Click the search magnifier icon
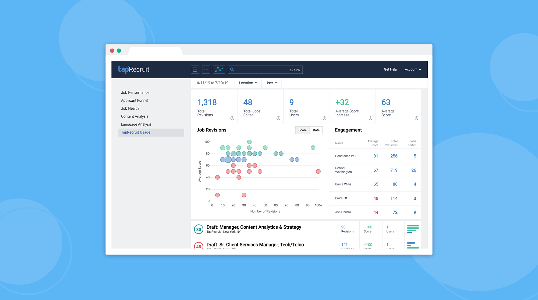Image resolution: width=538 pixels, height=300 pixels. 232,70
